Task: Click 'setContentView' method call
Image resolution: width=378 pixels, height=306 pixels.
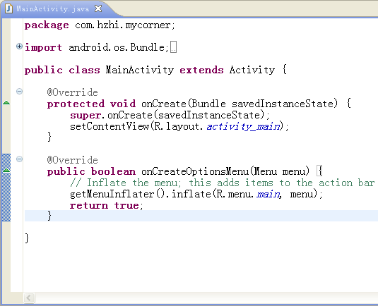Action: point(110,126)
